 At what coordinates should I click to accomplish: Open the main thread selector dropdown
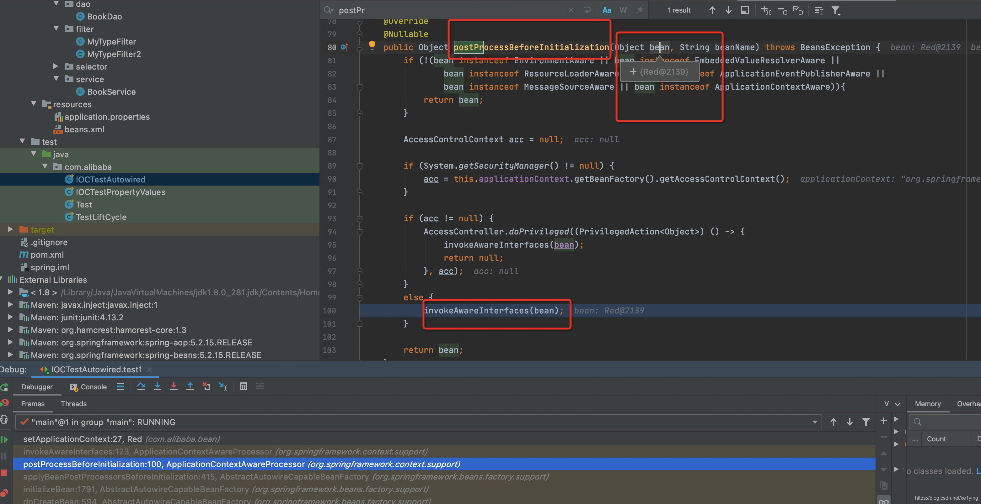(815, 422)
